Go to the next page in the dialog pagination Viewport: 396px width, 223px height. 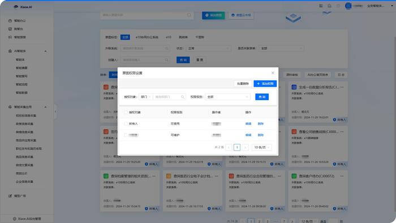pos(245,147)
